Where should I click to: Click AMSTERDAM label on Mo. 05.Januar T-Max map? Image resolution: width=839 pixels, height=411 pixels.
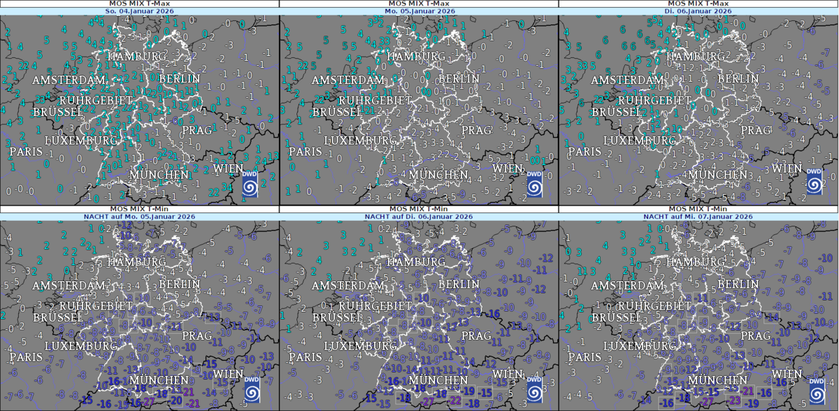point(348,81)
